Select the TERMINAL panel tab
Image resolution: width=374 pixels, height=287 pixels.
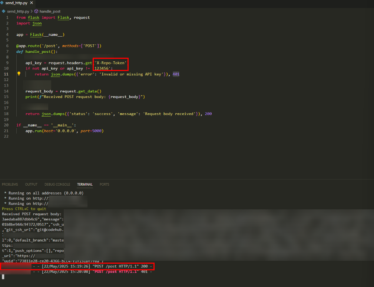[85, 185]
